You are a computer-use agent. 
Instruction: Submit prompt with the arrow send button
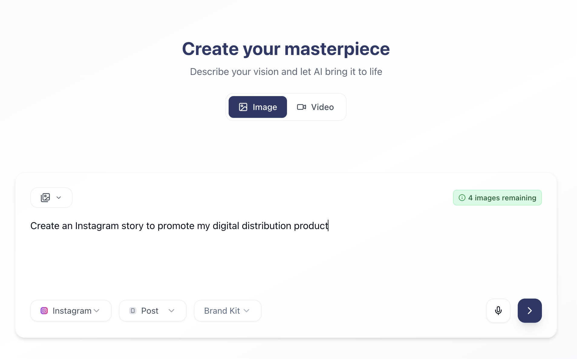[x=530, y=311]
